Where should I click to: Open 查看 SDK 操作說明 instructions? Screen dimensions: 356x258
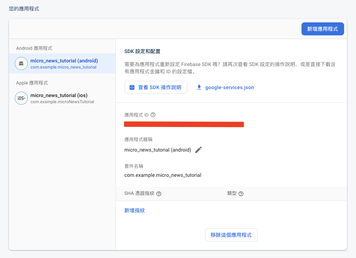coord(156,87)
